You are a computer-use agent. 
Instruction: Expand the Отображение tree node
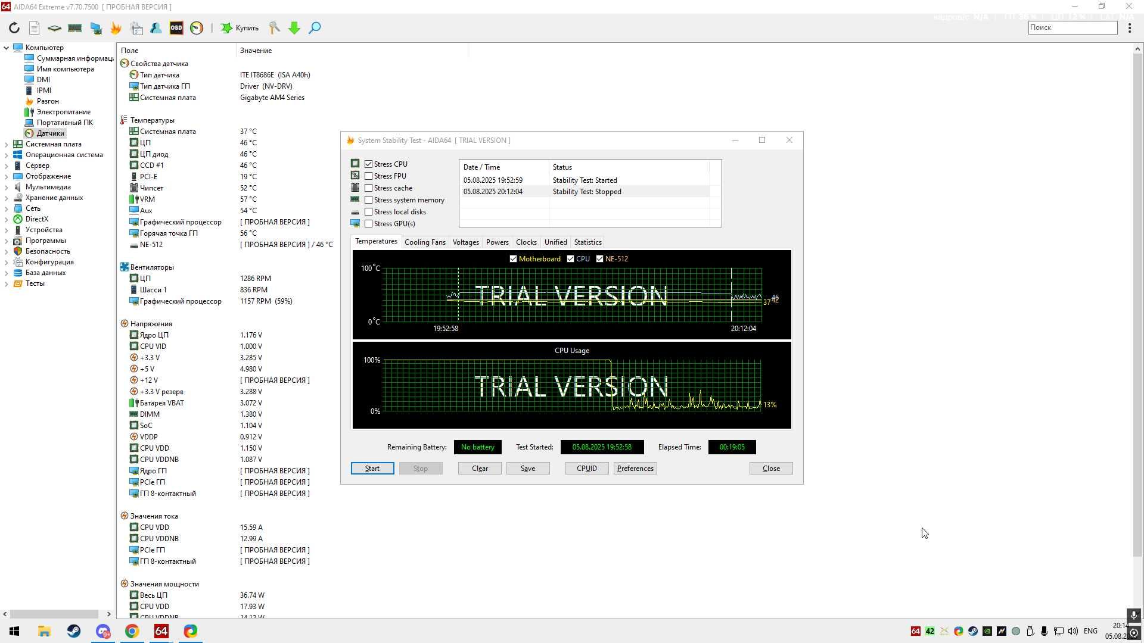pyautogui.click(x=7, y=176)
